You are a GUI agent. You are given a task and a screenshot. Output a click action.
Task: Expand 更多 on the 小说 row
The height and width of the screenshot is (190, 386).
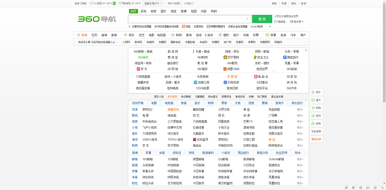(300, 127)
